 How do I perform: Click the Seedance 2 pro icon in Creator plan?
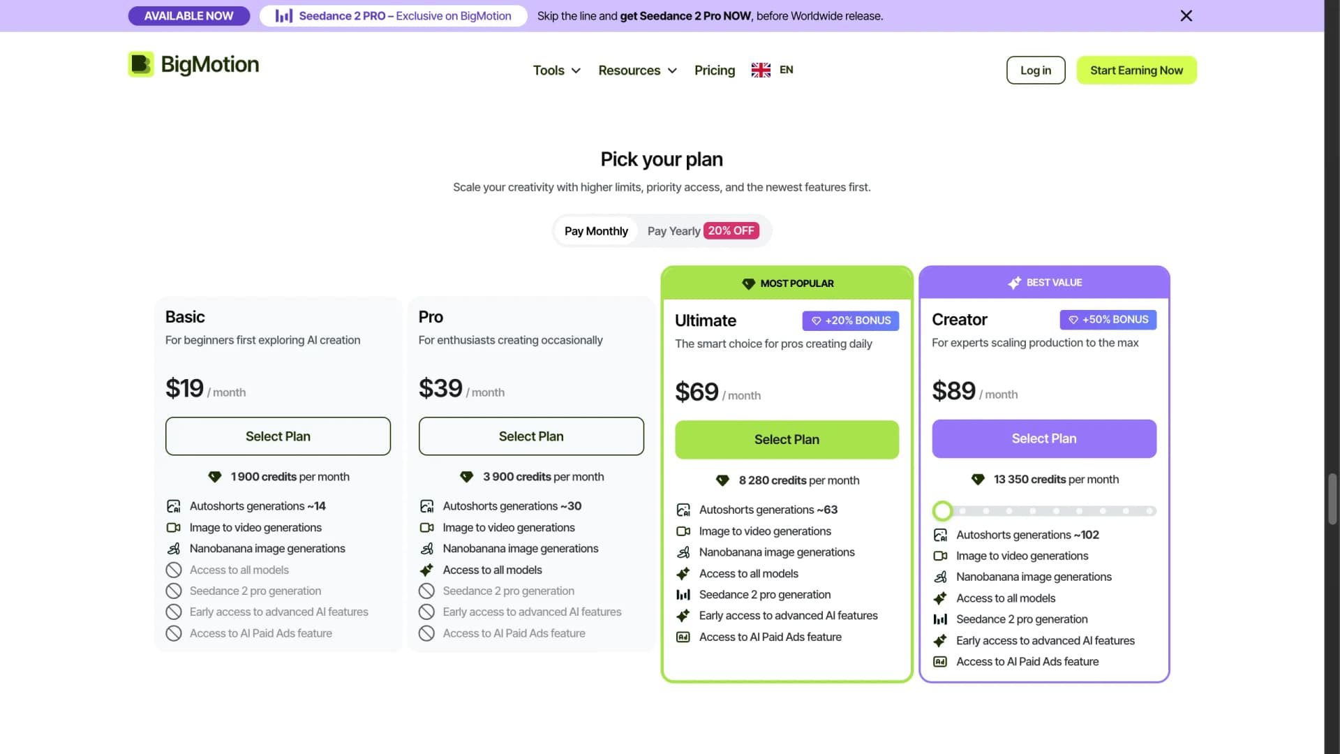(941, 619)
